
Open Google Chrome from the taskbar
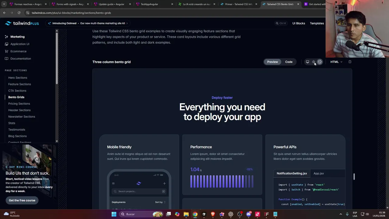pos(195,214)
